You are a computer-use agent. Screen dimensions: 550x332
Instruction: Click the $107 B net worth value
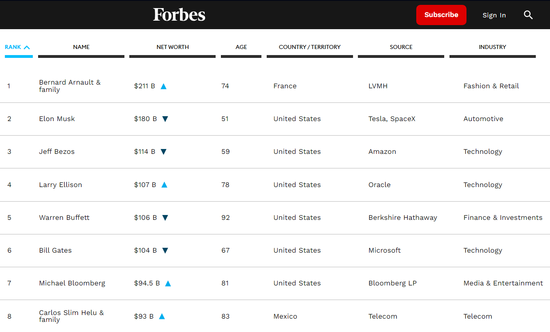(145, 185)
